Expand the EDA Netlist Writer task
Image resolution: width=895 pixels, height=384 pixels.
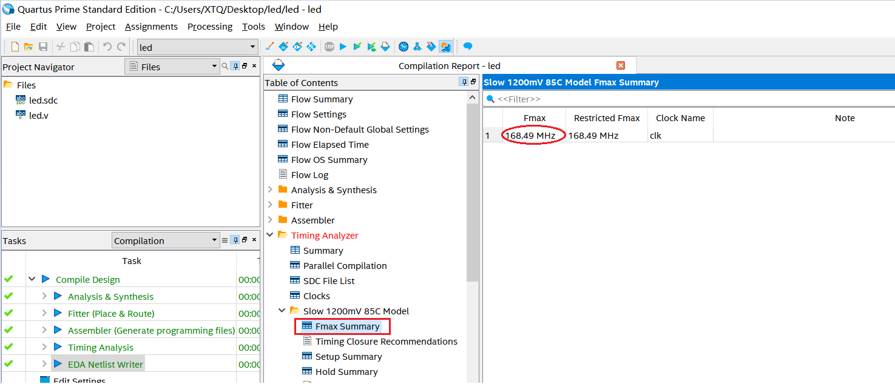click(44, 364)
